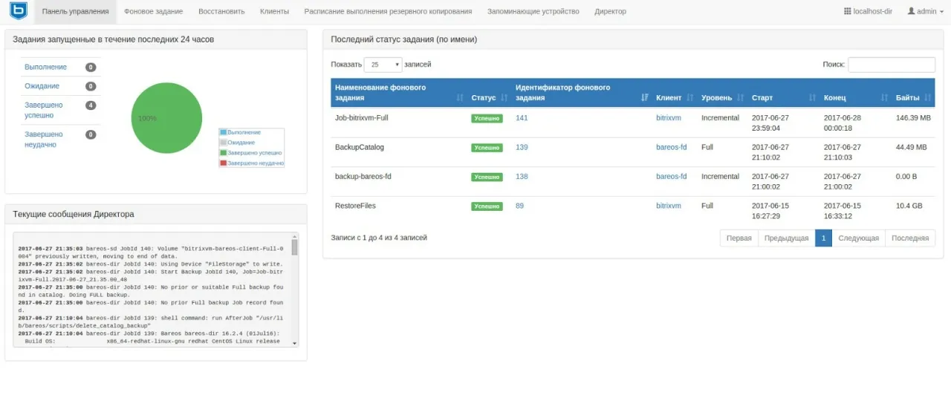Click the Следующая pagination button
Image resolution: width=951 pixels, height=398 pixels.
tap(858, 238)
